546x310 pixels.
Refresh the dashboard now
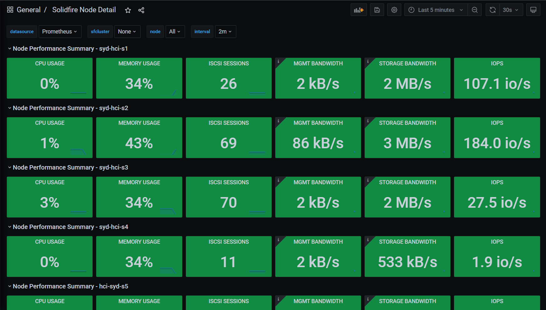[493, 10]
